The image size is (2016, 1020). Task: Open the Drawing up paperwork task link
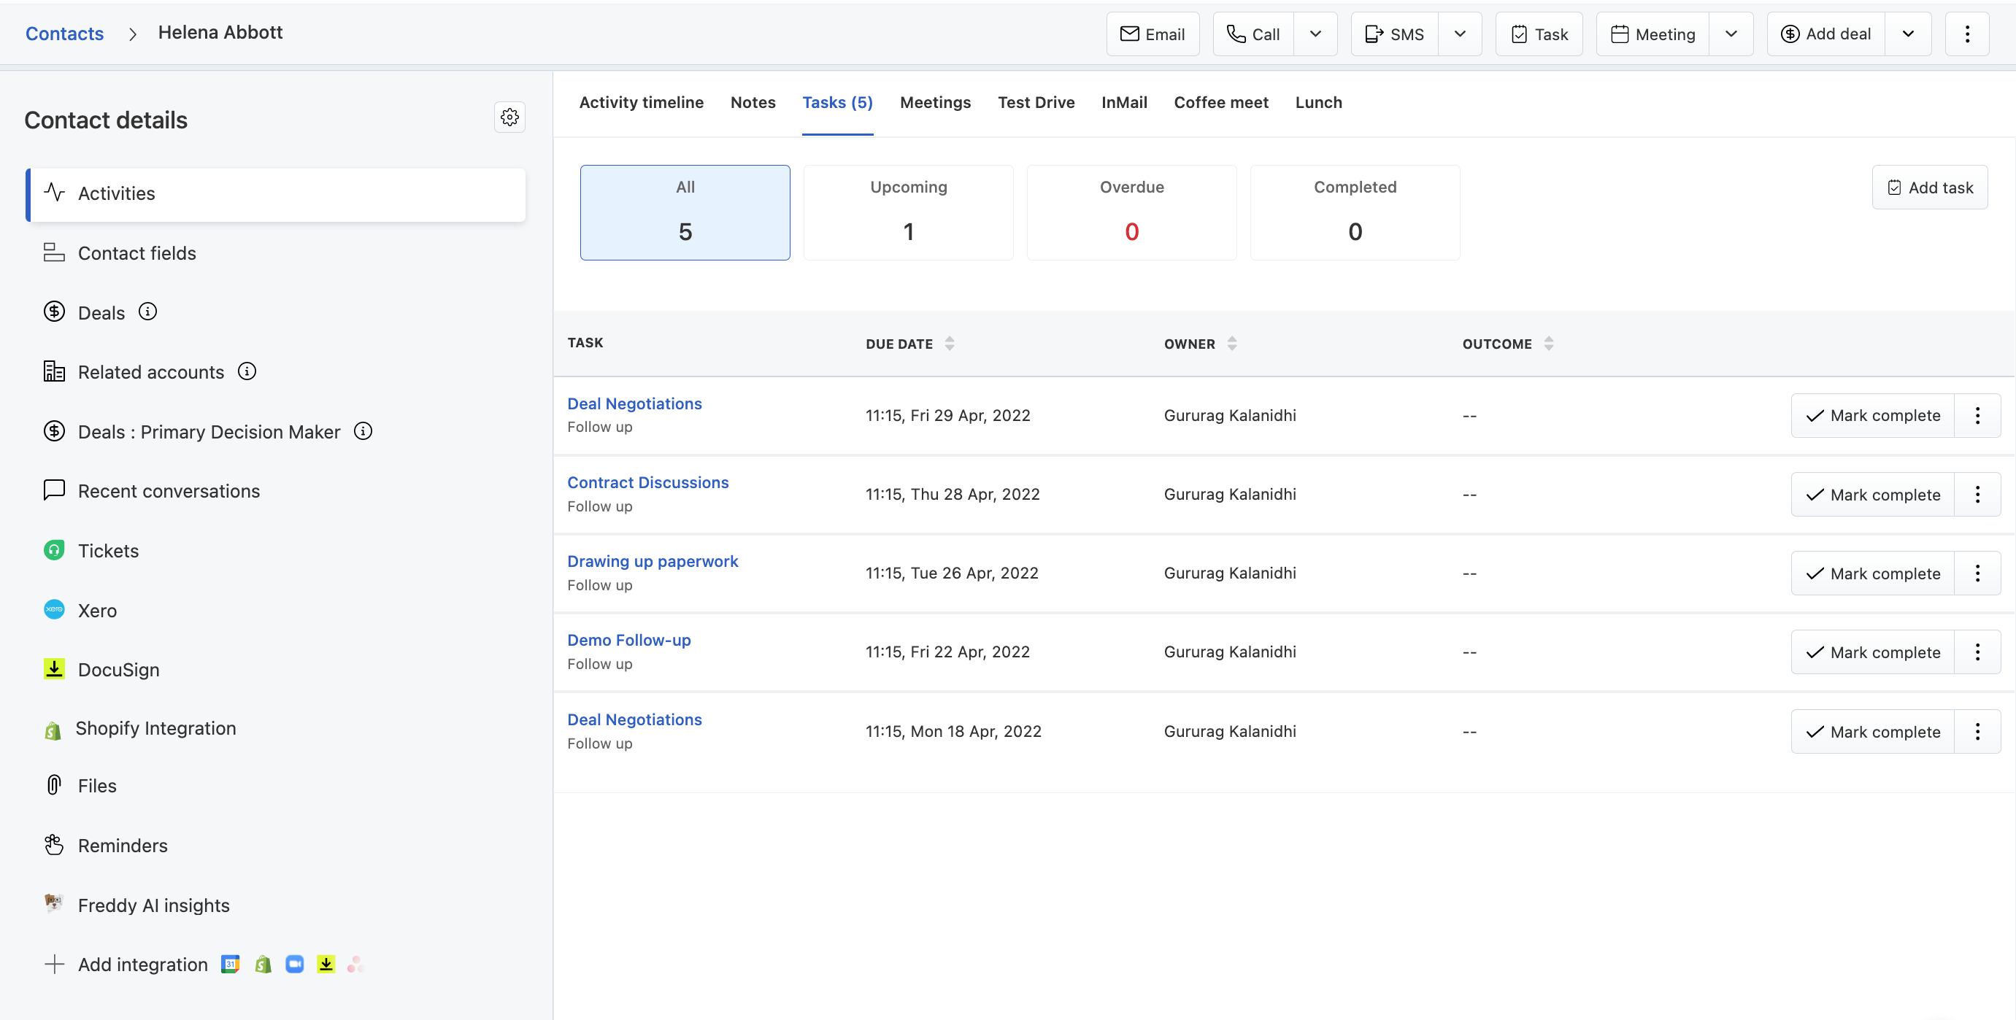coord(652,561)
